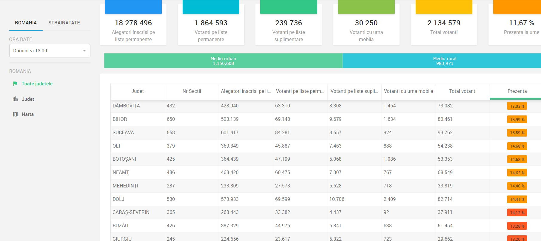
Task: Sort by the Judet column header
Action: (137, 91)
